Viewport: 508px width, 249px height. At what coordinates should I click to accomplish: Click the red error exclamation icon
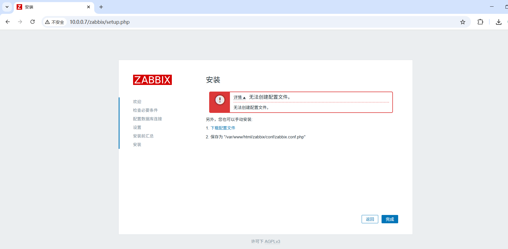tap(220, 100)
